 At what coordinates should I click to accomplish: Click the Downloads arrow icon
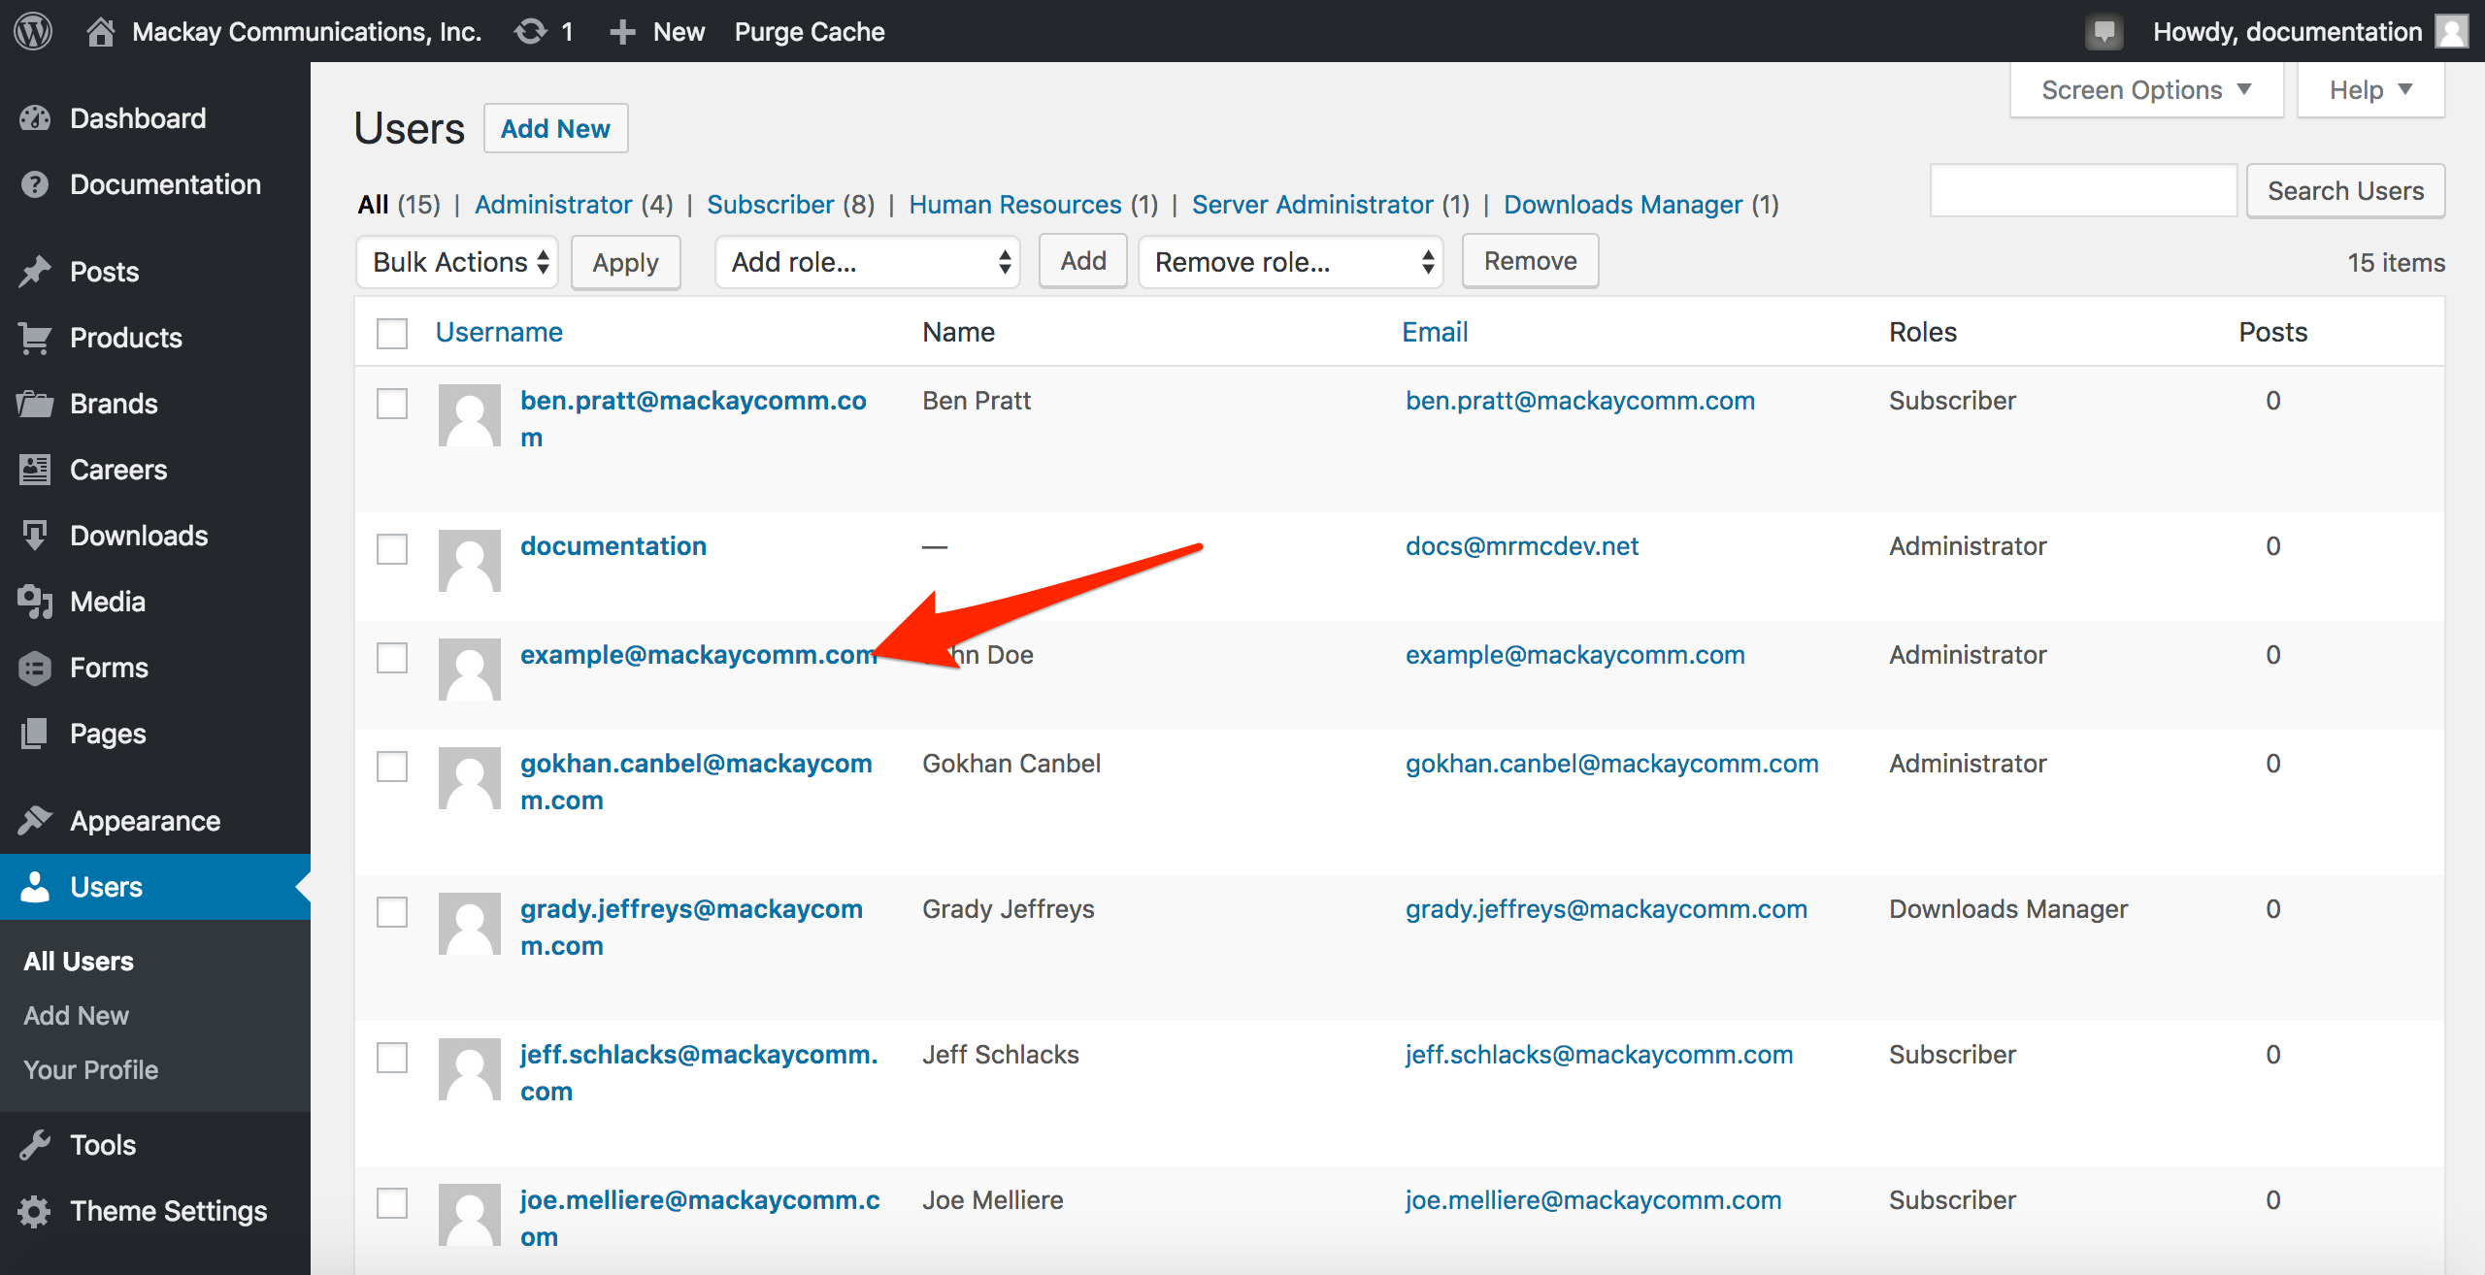pyautogui.click(x=35, y=536)
